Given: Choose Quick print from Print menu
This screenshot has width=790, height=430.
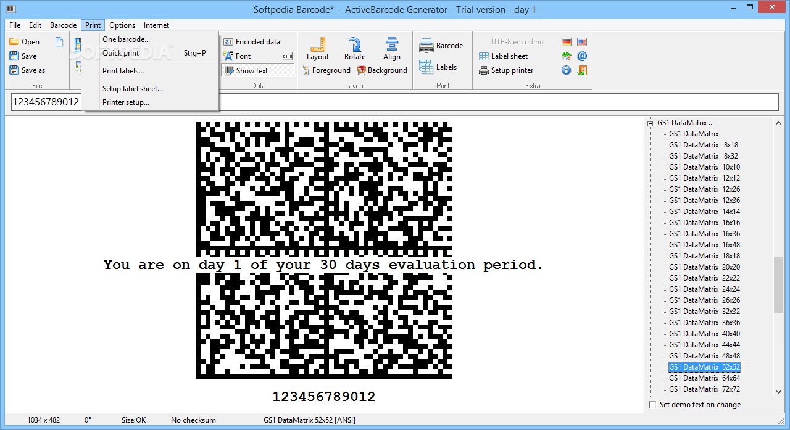Looking at the screenshot, I should pyautogui.click(x=151, y=53).
